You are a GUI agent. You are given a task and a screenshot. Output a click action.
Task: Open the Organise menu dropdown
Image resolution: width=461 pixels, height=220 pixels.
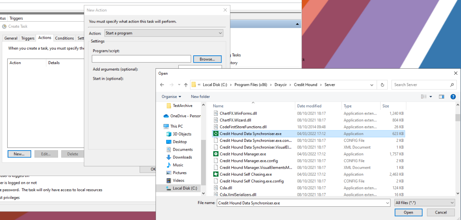pyautogui.click(x=171, y=97)
